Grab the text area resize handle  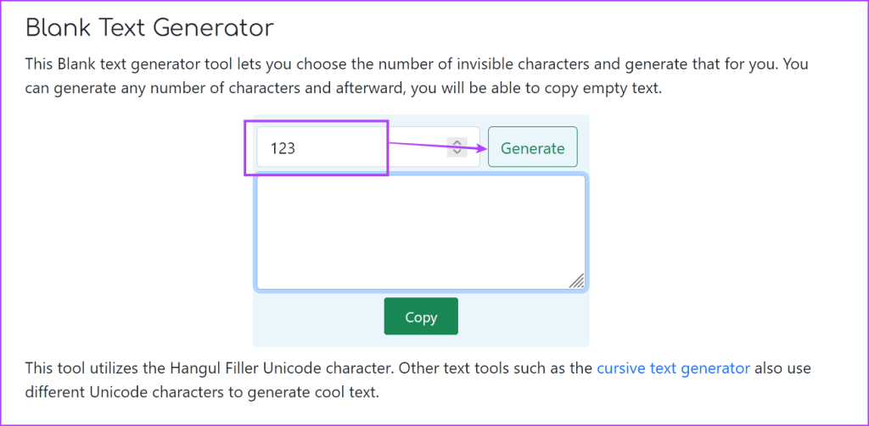576,281
